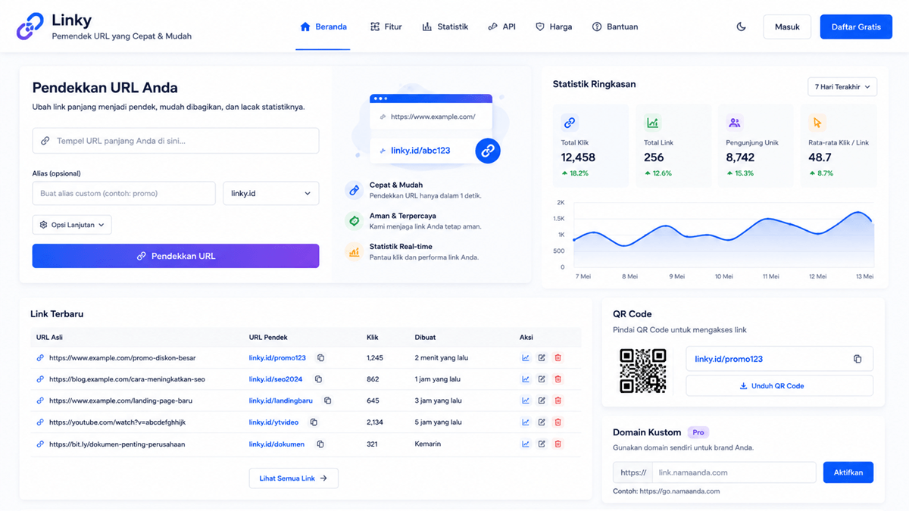Open the 7 Hari Terakhir dropdown
909x511 pixels.
pos(842,87)
